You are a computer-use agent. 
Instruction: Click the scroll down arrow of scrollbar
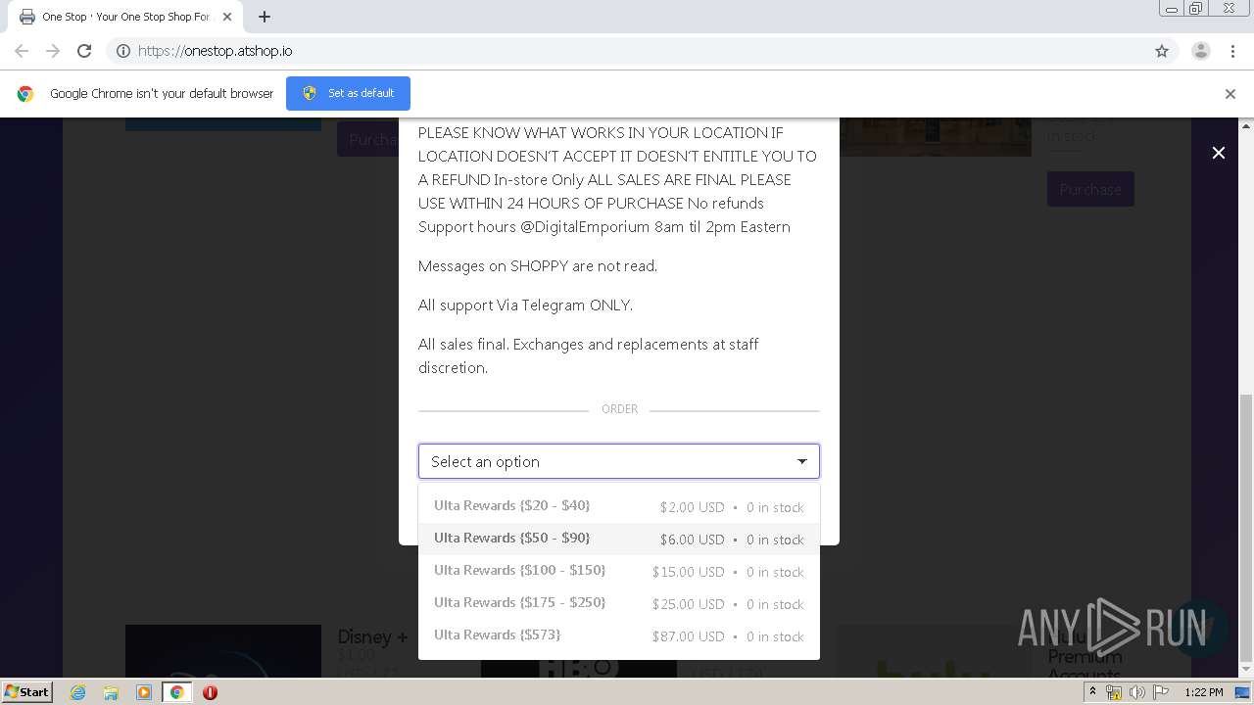(x=1246, y=670)
